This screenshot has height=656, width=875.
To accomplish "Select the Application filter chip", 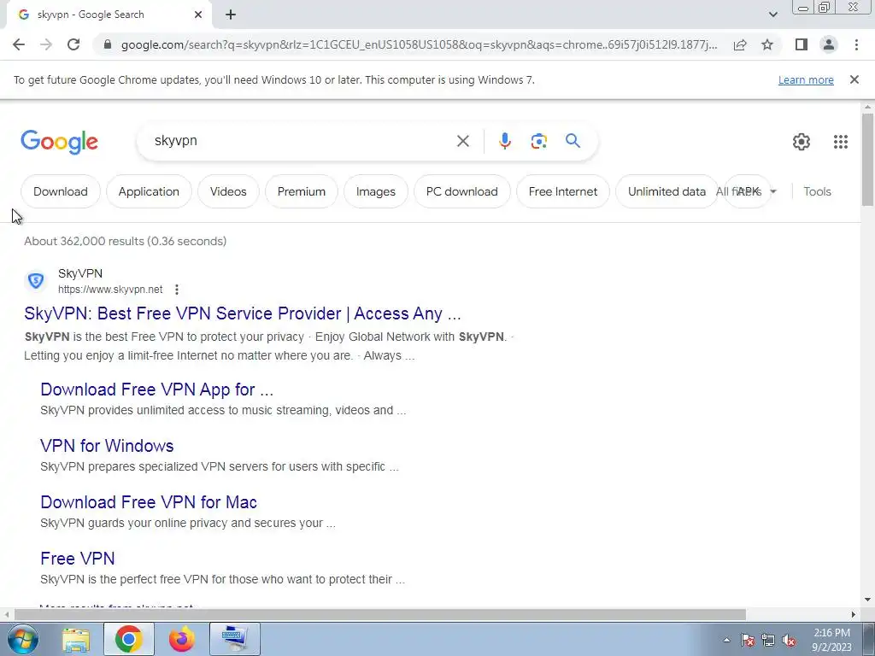I will click(149, 191).
